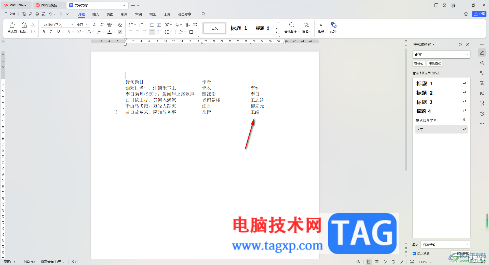
Task: Click the pen style icon in right sidebar
Action: [x=482, y=52]
